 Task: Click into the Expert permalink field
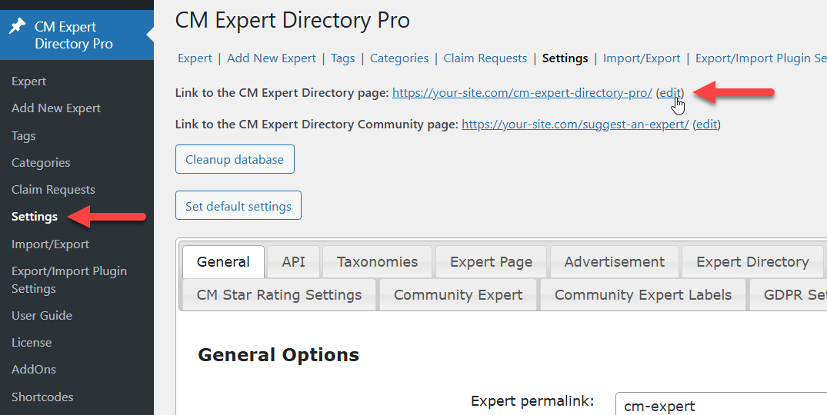(x=721, y=404)
